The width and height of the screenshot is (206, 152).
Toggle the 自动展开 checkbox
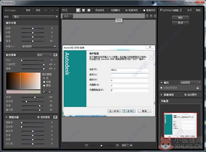pyautogui.click(x=185, y=95)
